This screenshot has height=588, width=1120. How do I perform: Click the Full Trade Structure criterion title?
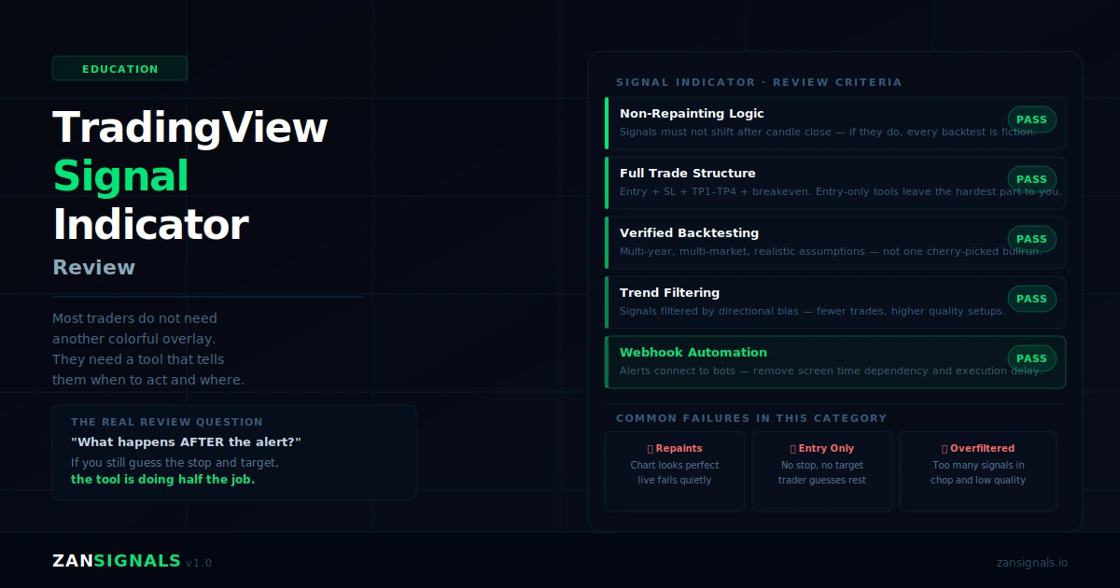(x=688, y=173)
